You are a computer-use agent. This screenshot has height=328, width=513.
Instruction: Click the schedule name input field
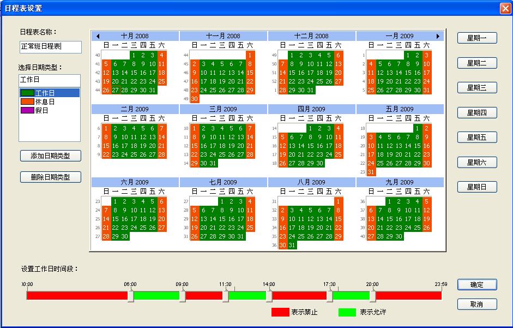click(50, 47)
